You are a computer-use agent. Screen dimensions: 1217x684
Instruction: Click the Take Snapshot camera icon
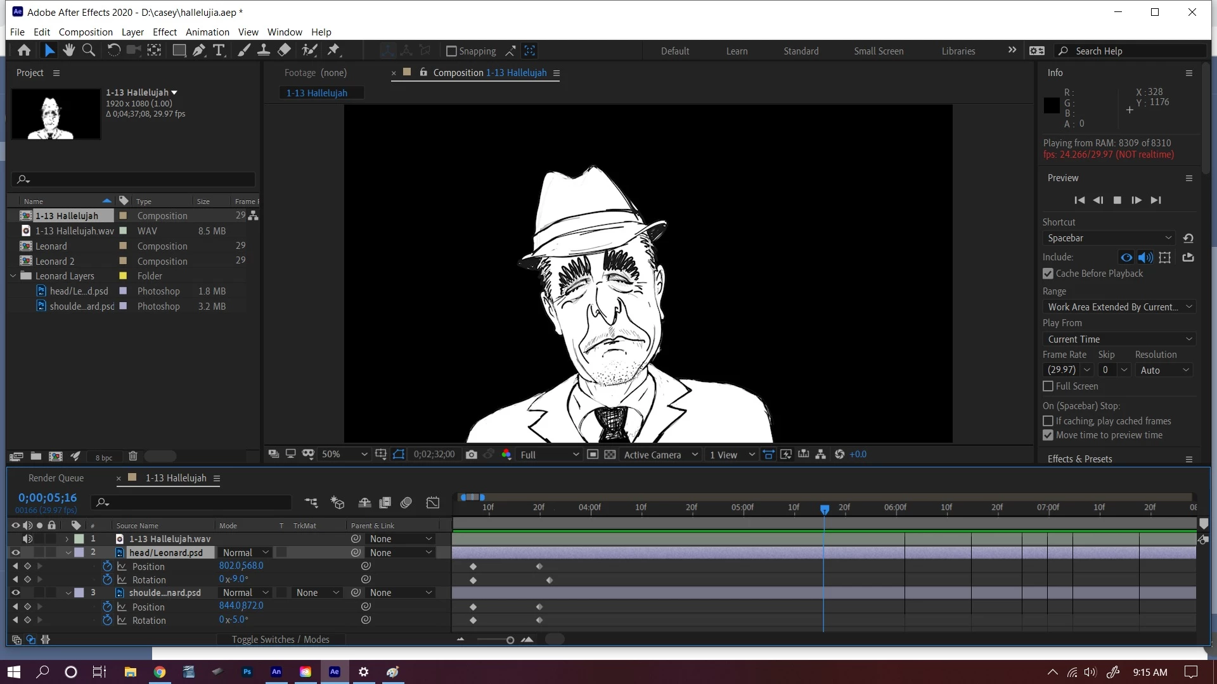point(471,455)
